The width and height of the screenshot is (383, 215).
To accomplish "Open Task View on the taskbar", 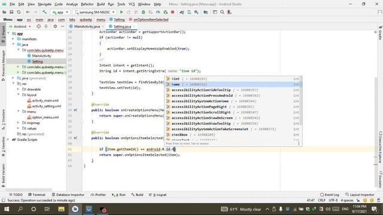I will [x=47, y=209].
